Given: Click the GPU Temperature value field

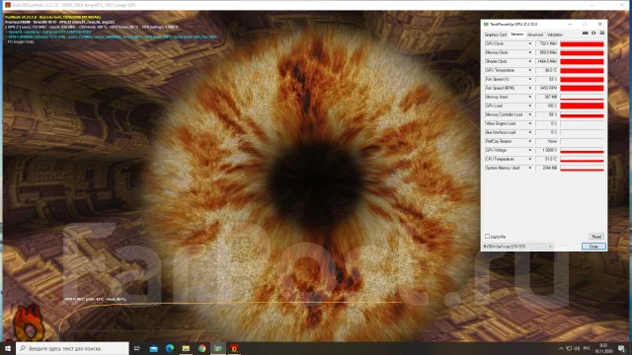Looking at the screenshot, I should (x=546, y=70).
